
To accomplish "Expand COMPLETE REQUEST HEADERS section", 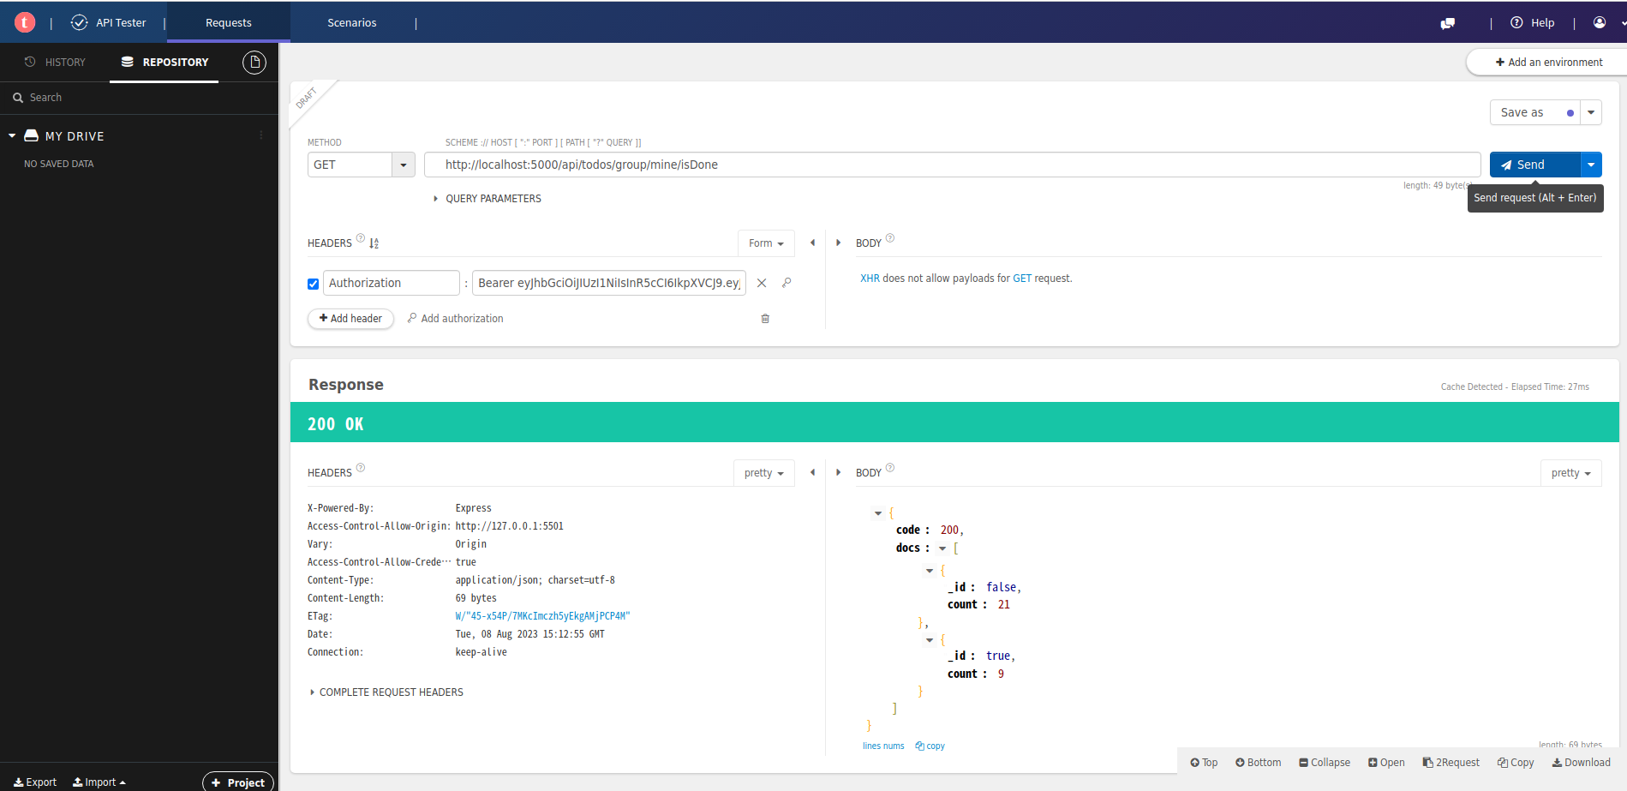I will (386, 692).
